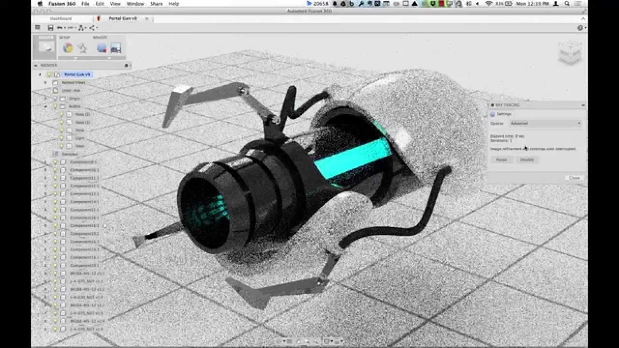Screen dimensions: 619x348
Task: Open the Edit menu
Action: (100, 3)
